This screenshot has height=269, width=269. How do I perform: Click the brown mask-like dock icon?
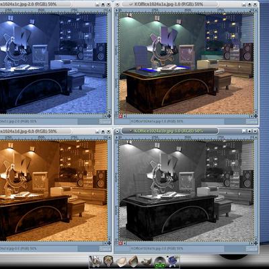[108, 262]
